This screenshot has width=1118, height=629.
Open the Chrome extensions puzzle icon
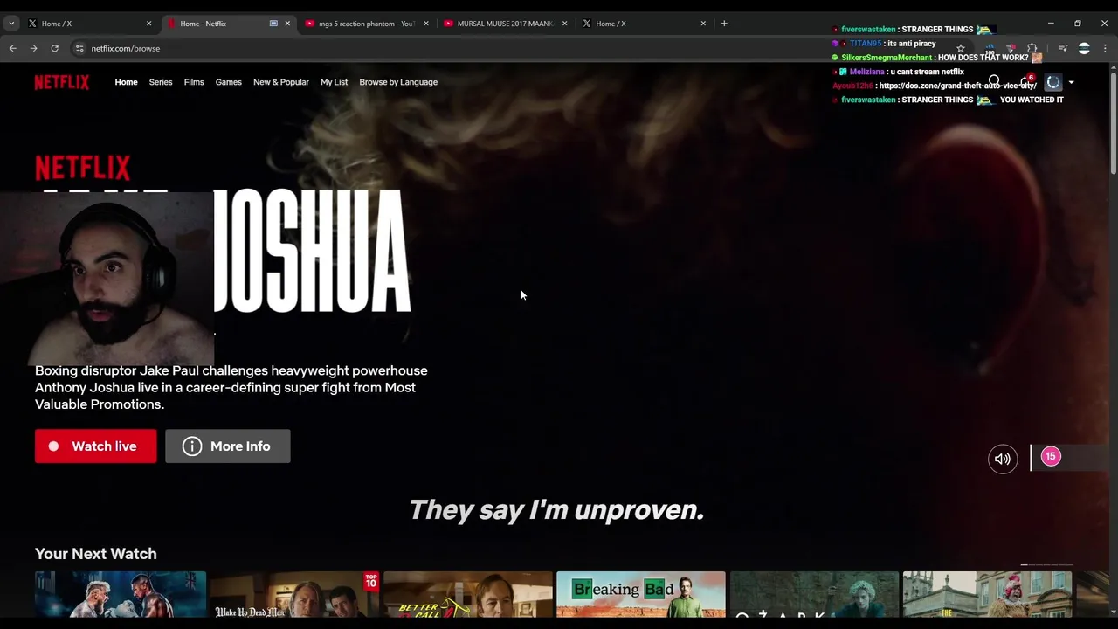tap(1032, 49)
